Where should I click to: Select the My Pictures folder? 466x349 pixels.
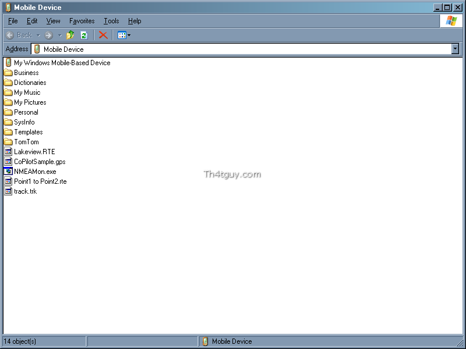tap(30, 102)
